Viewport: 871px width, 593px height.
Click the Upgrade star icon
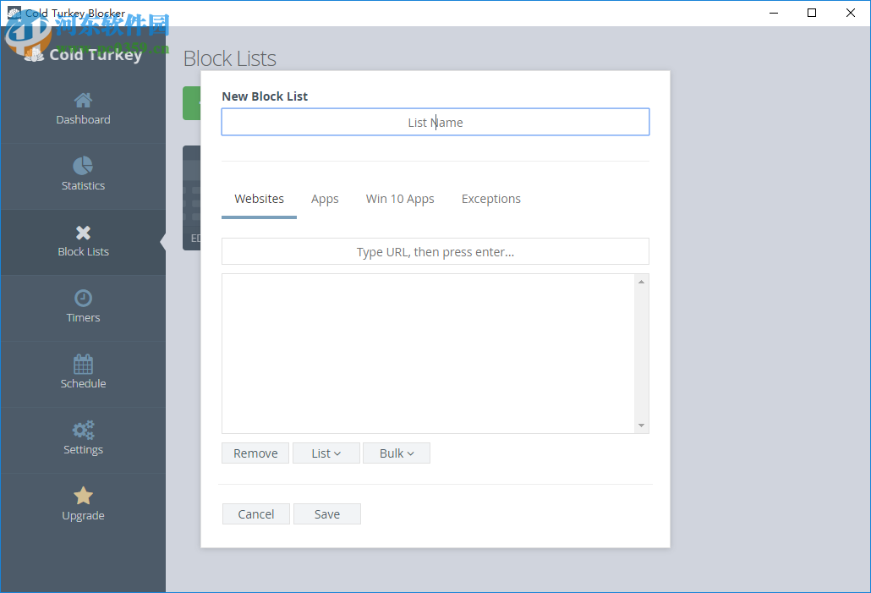click(83, 496)
